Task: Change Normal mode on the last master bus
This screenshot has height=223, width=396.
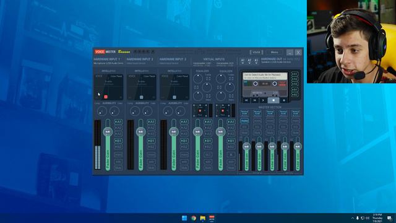Action: [x=296, y=113]
